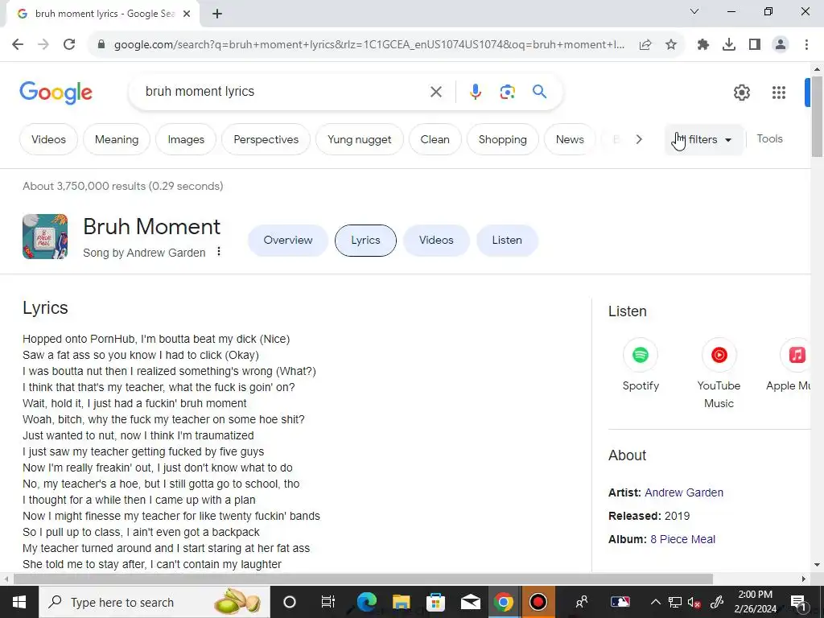Start voice search with microphone icon
Image resolution: width=824 pixels, height=618 pixels.
click(475, 92)
